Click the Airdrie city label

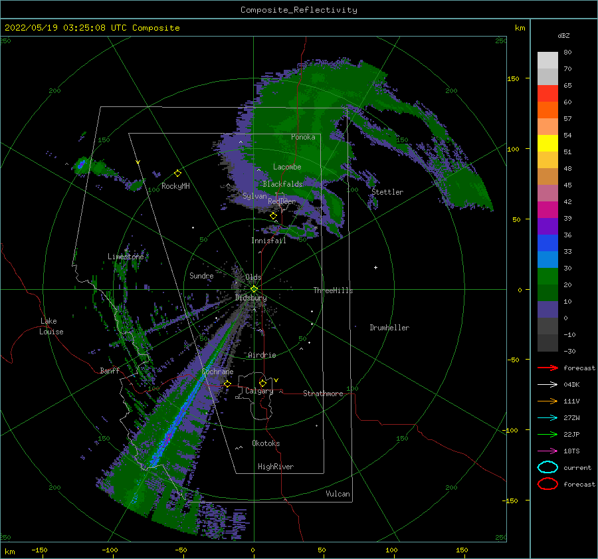[x=262, y=355]
